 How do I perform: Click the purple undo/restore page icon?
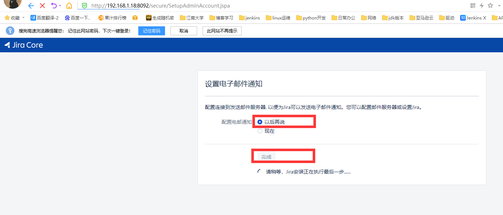pos(54,5)
